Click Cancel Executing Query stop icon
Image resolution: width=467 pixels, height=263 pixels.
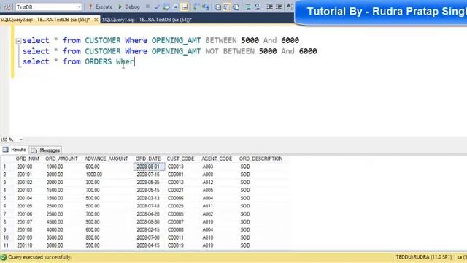147,7
